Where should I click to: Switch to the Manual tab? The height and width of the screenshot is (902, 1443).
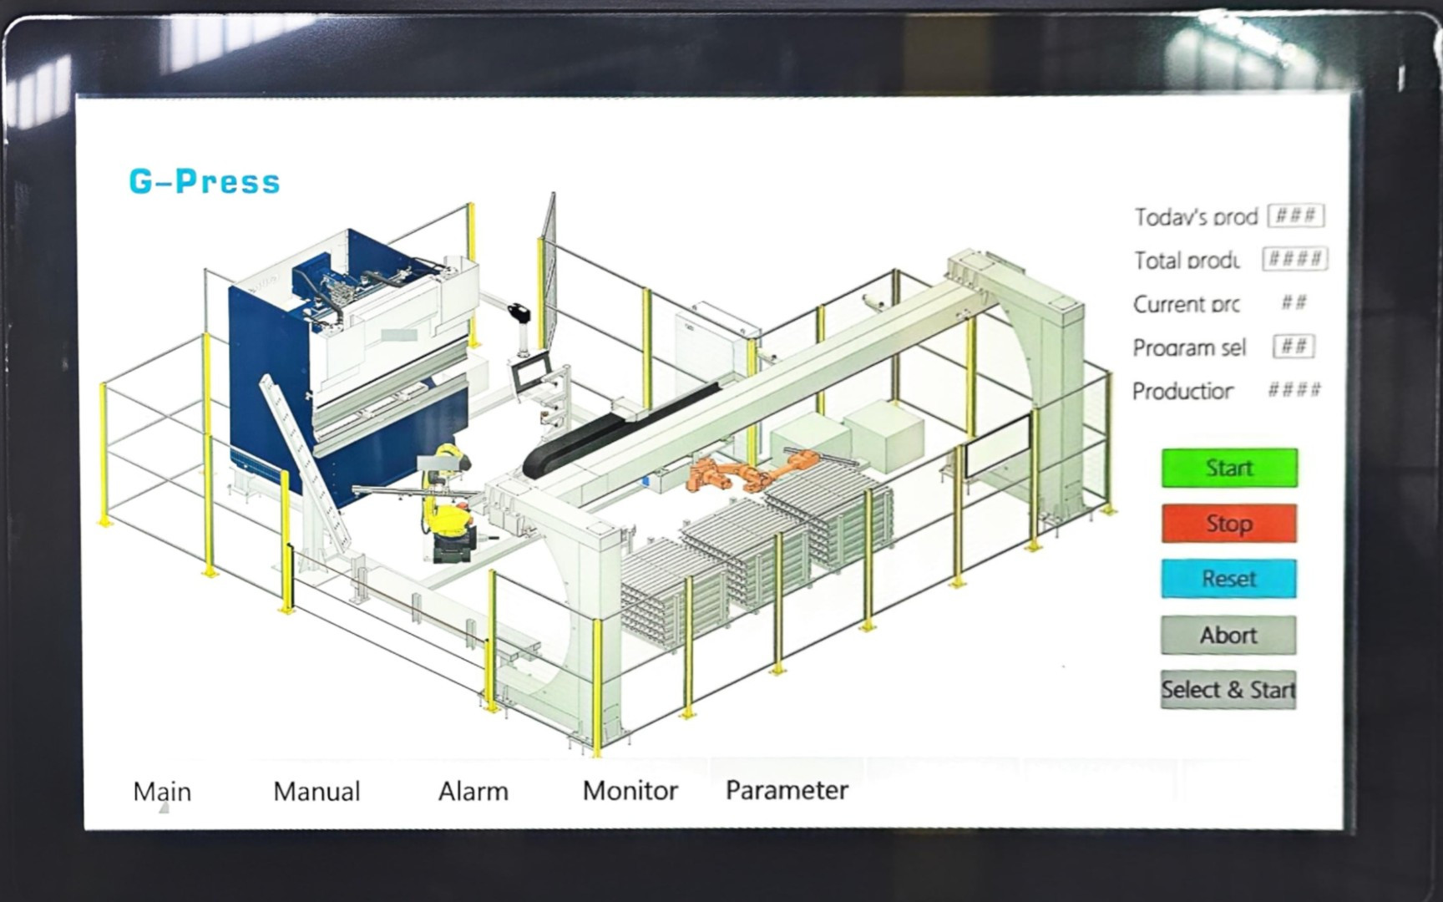[x=316, y=791]
